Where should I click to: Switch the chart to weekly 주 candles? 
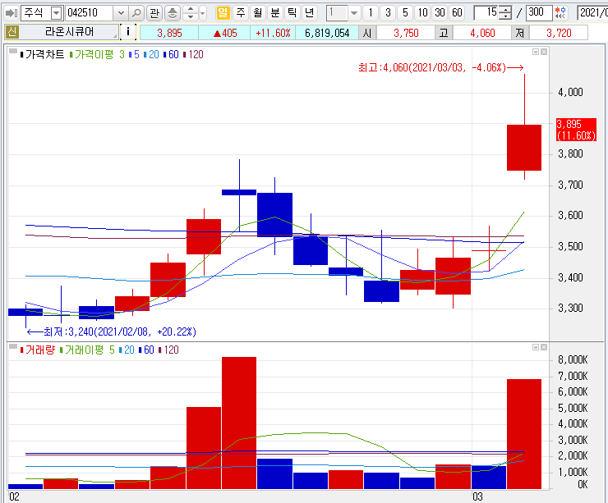click(241, 13)
